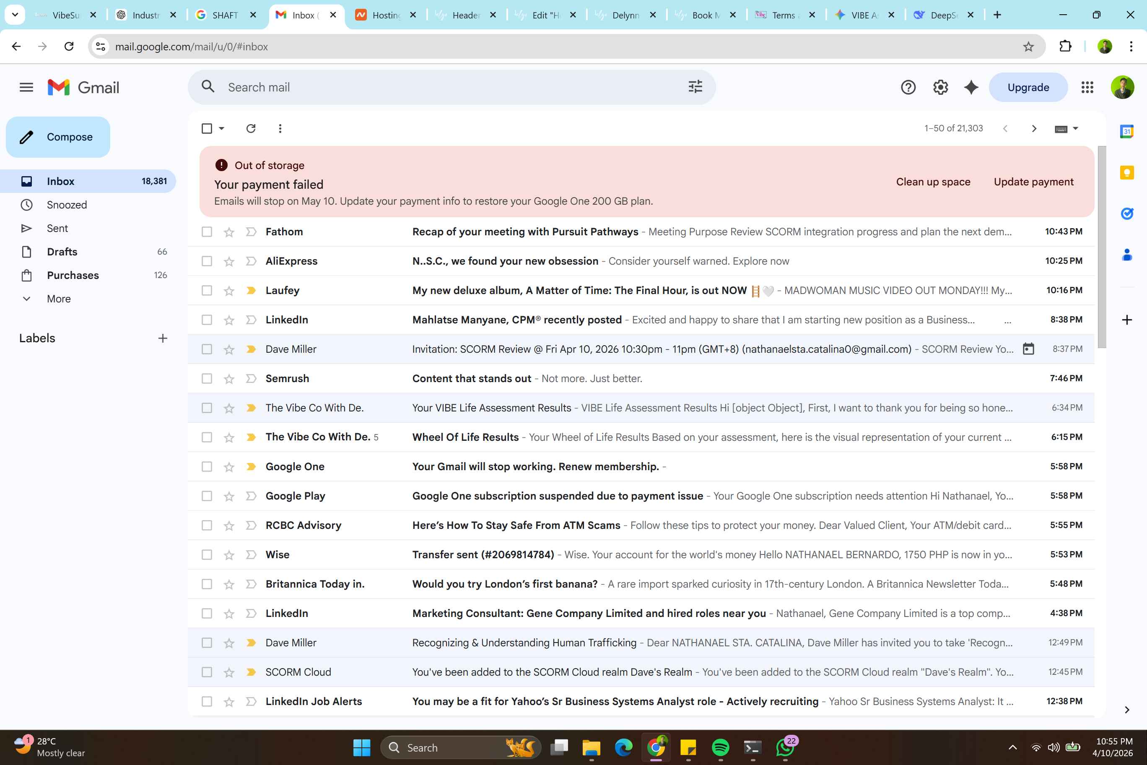Image resolution: width=1147 pixels, height=765 pixels.
Task: Open Drafts folder in sidebar
Action: (88, 252)
